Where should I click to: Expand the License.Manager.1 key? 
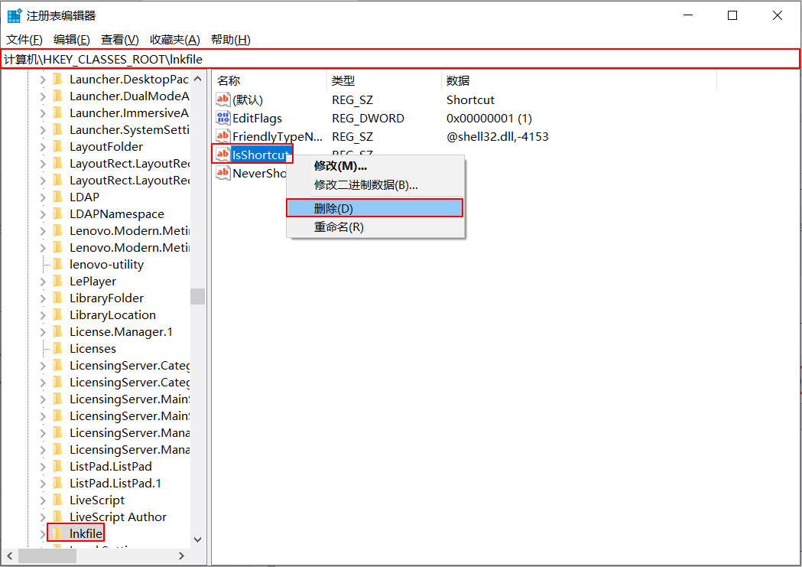click(x=43, y=331)
